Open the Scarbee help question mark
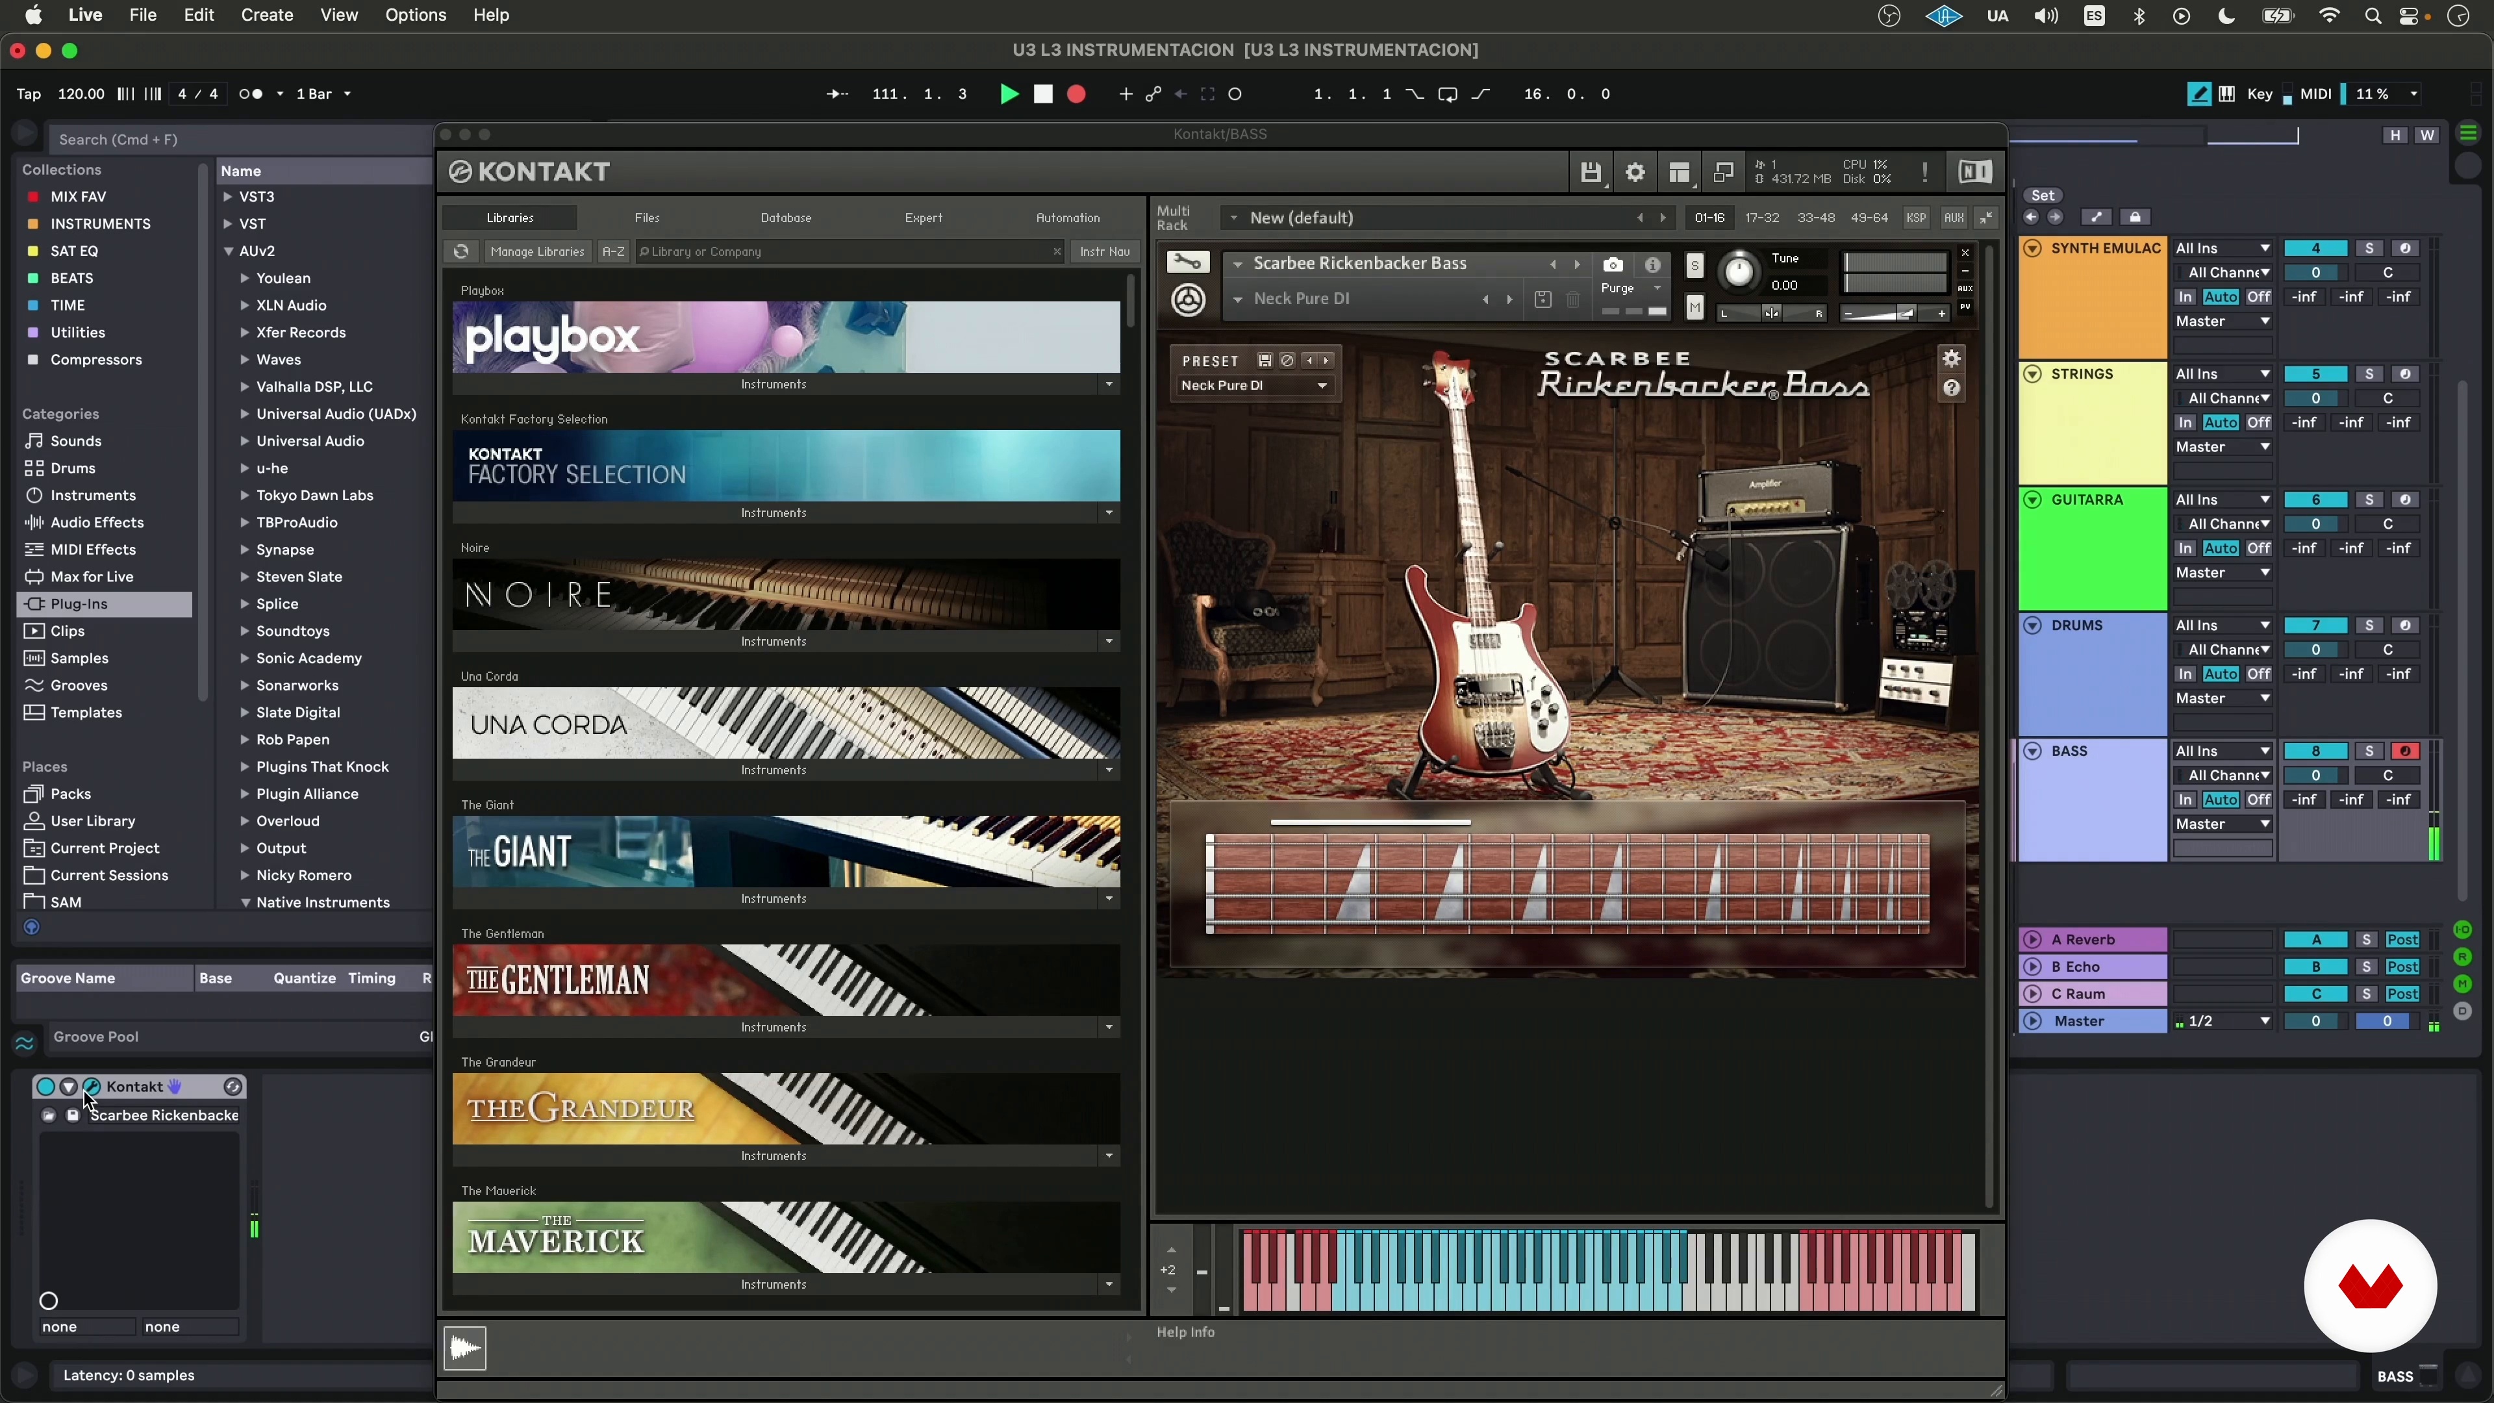The width and height of the screenshot is (2494, 1403). point(1952,388)
